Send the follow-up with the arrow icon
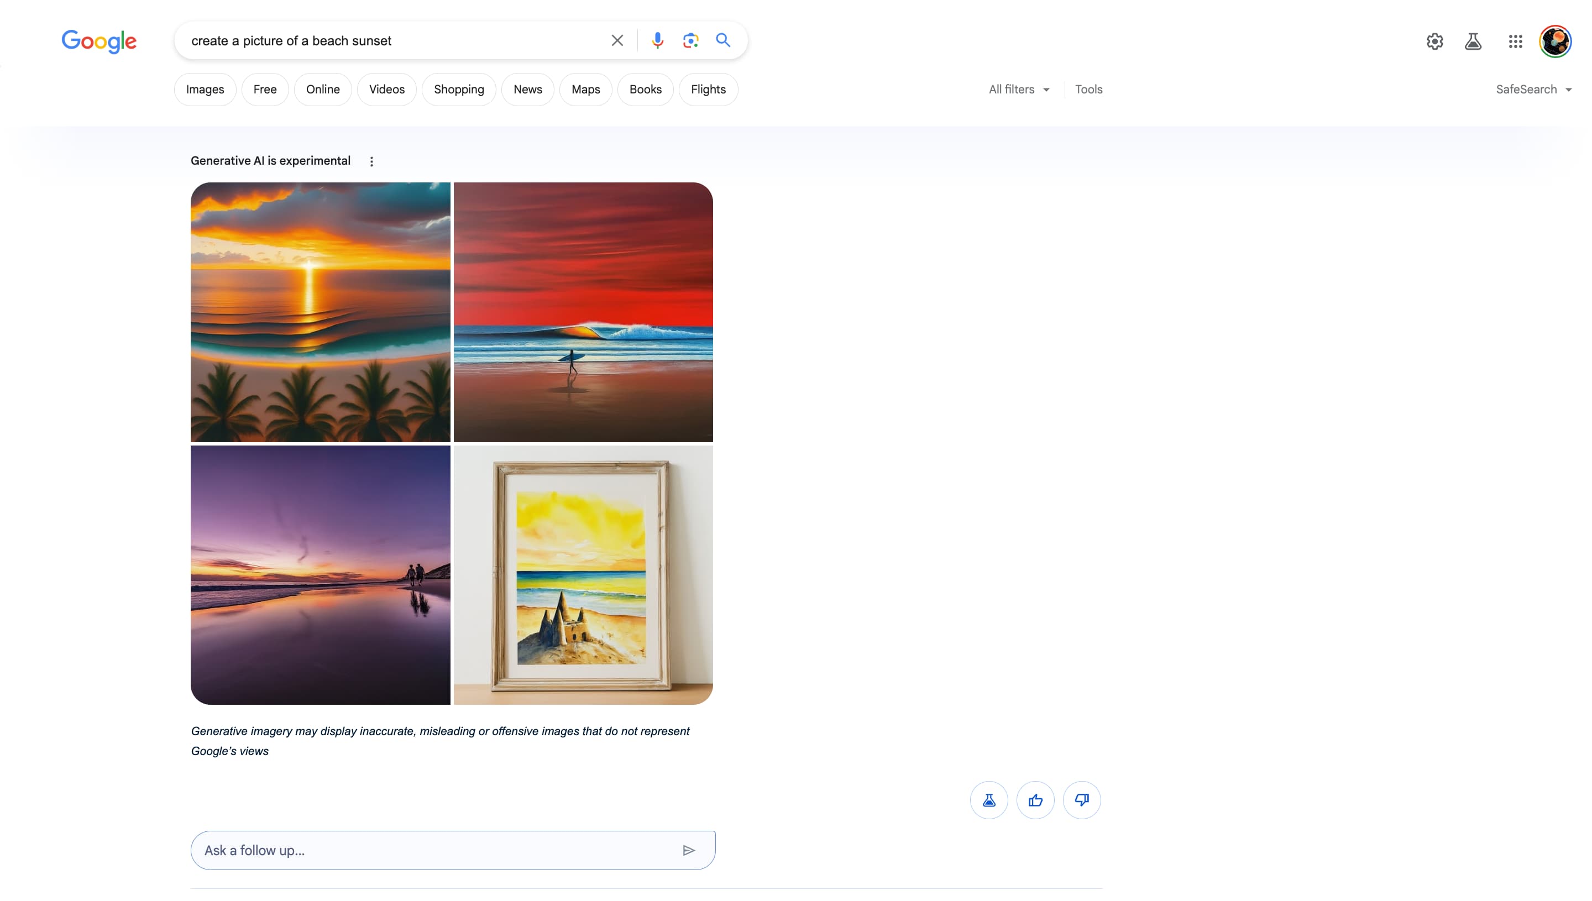Image resolution: width=1592 pixels, height=901 pixels. 689,850
